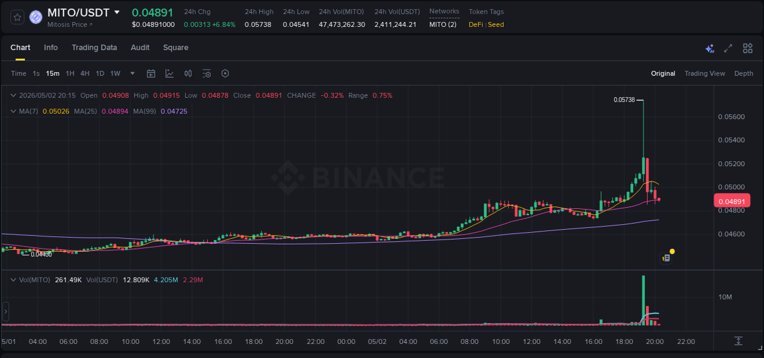Click the 24h Vol(USDT) value 2,411,244.21
This screenshot has width=764, height=358.
[395, 24]
